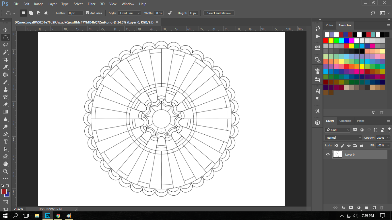Select the Clone Stamp tool
The height and width of the screenshot is (220, 392).
click(5, 89)
